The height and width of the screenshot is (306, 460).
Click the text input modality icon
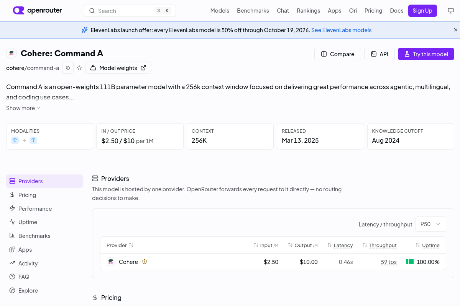pyautogui.click(x=15, y=140)
